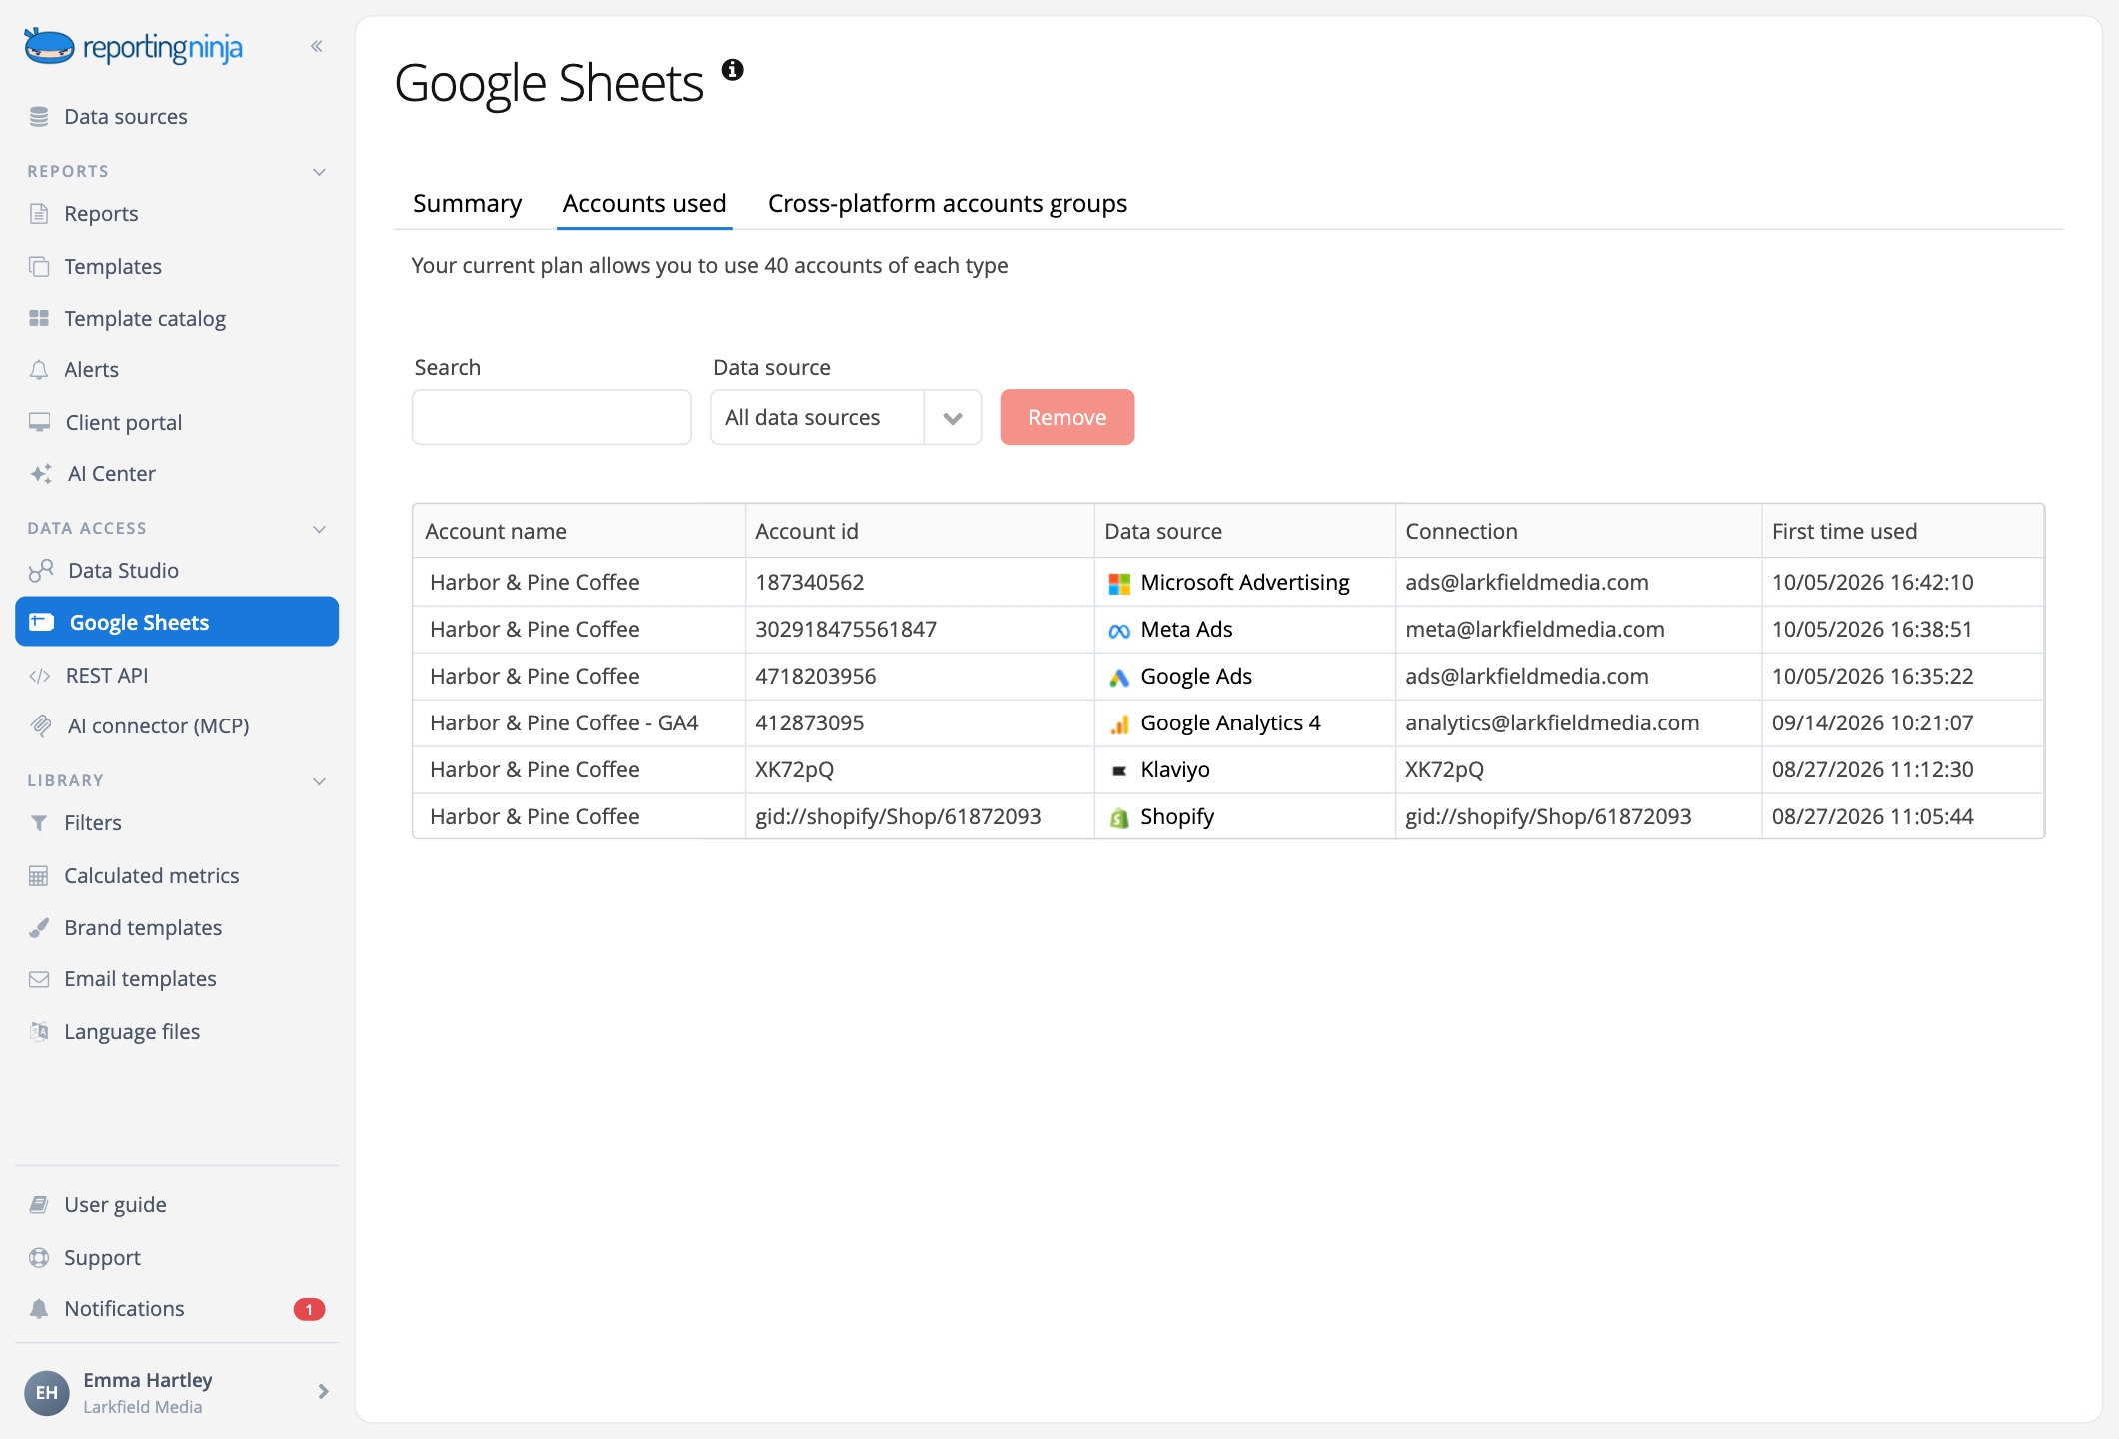
Task: Click the Brand templates brush icon
Action: coord(39,928)
